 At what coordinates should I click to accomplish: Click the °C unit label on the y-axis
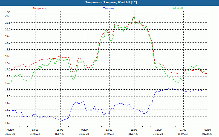click(9, 12)
